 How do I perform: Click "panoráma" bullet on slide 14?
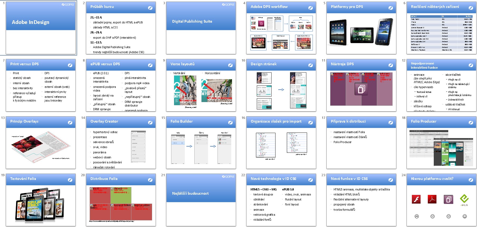click(x=99, y=152)
